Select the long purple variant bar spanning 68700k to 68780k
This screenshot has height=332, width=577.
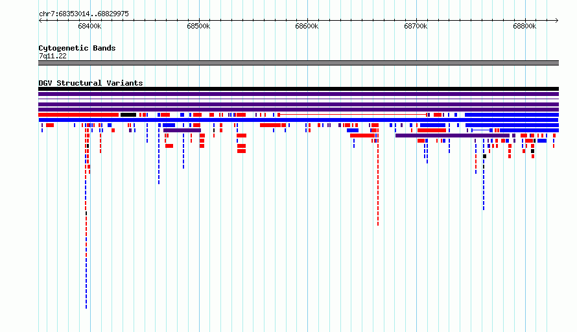(x=453, y=136)
